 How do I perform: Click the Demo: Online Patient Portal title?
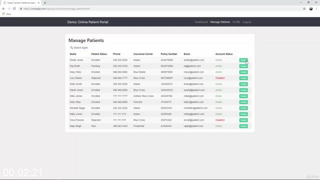coord(88,22)
